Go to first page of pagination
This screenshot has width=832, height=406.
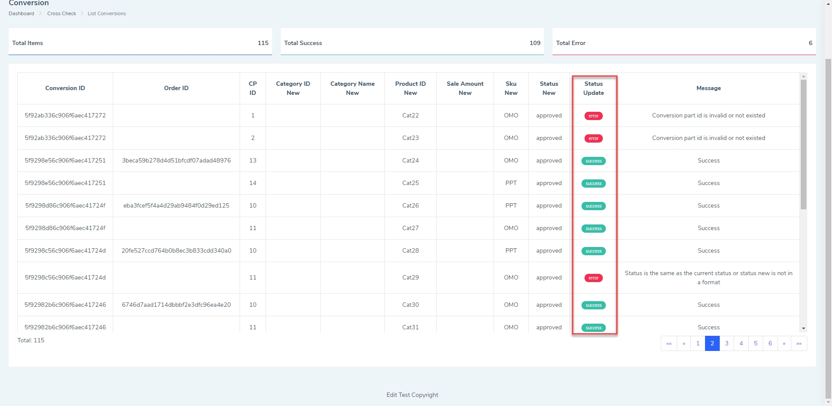pyautogui.click(x=669, y=344)
